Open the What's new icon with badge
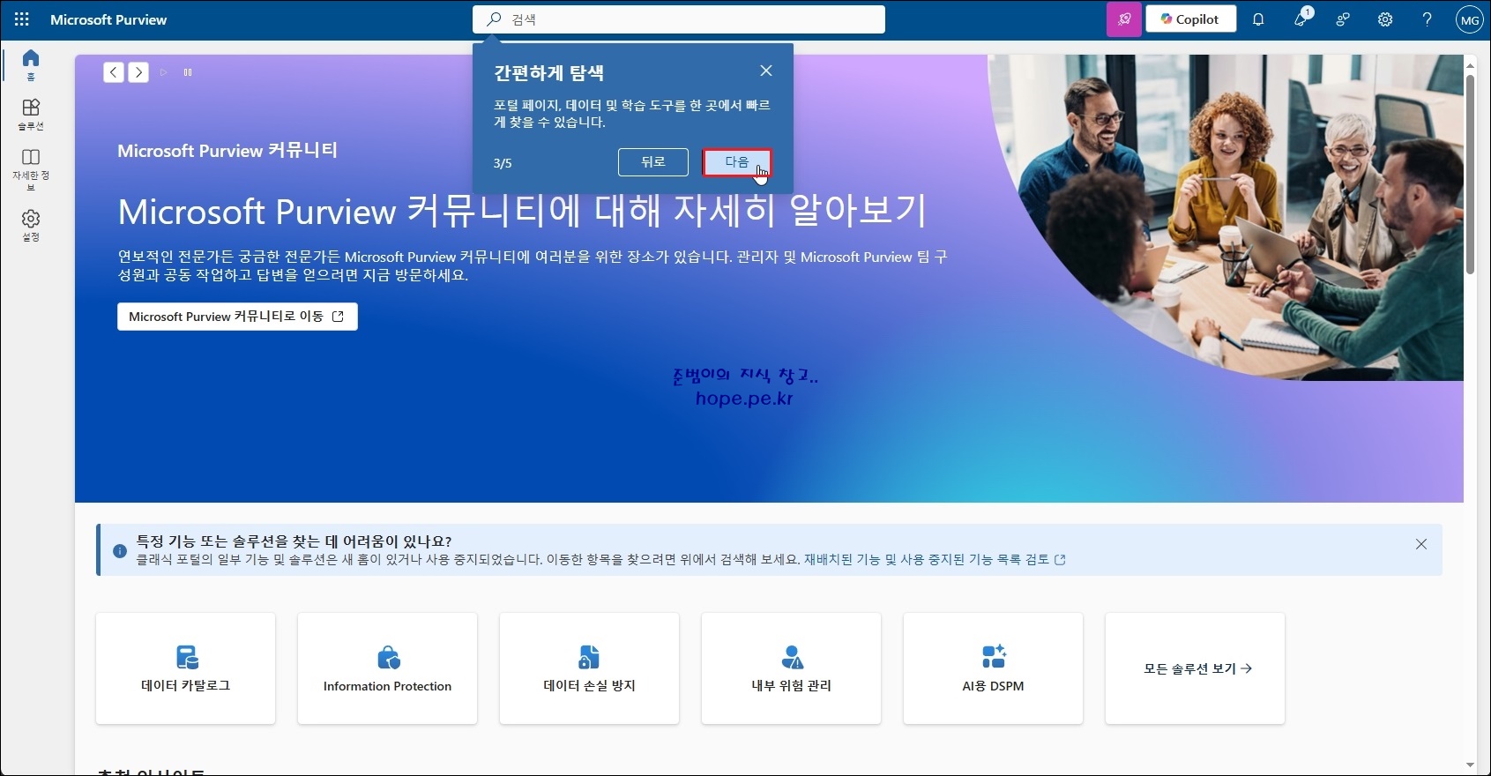Image resolution: width=1491 pixels, height=776 pixels. coord(1301,19)
